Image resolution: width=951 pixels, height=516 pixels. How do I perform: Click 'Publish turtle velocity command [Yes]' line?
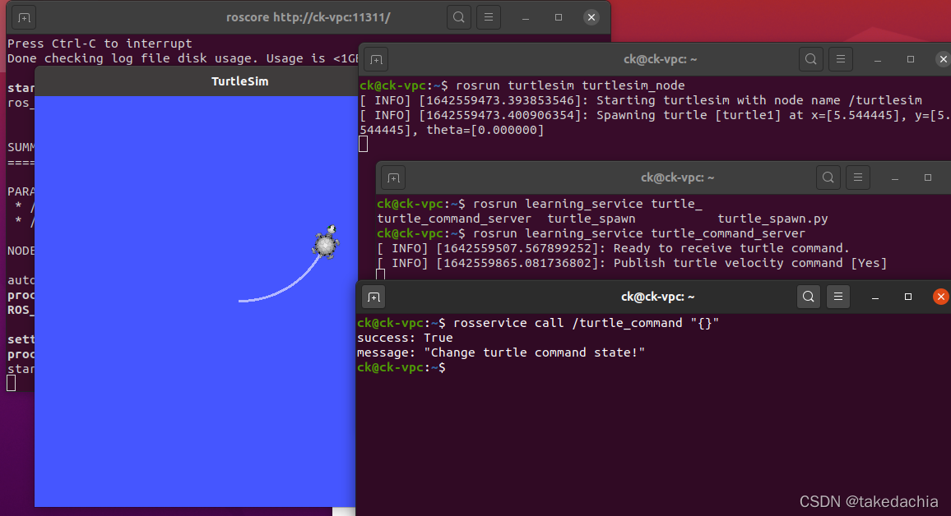pyautogui.click(x=631, y=263)
